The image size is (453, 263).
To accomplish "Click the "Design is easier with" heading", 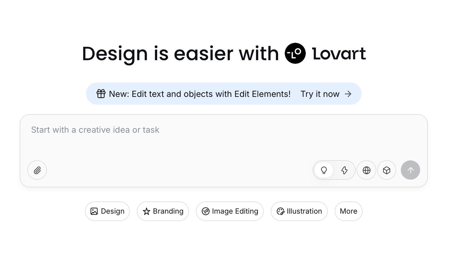I will [x=180, y=54].
